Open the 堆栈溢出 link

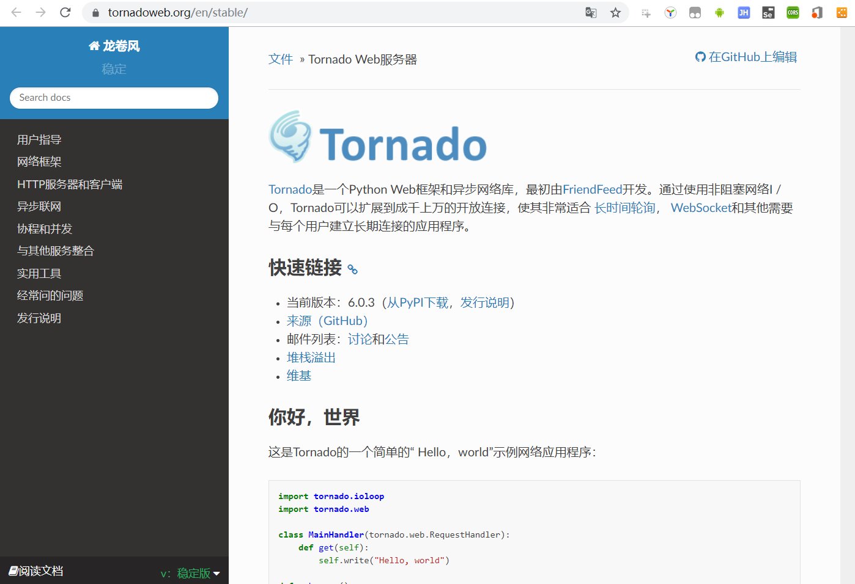pyautogui.click(x=311, y=357)
